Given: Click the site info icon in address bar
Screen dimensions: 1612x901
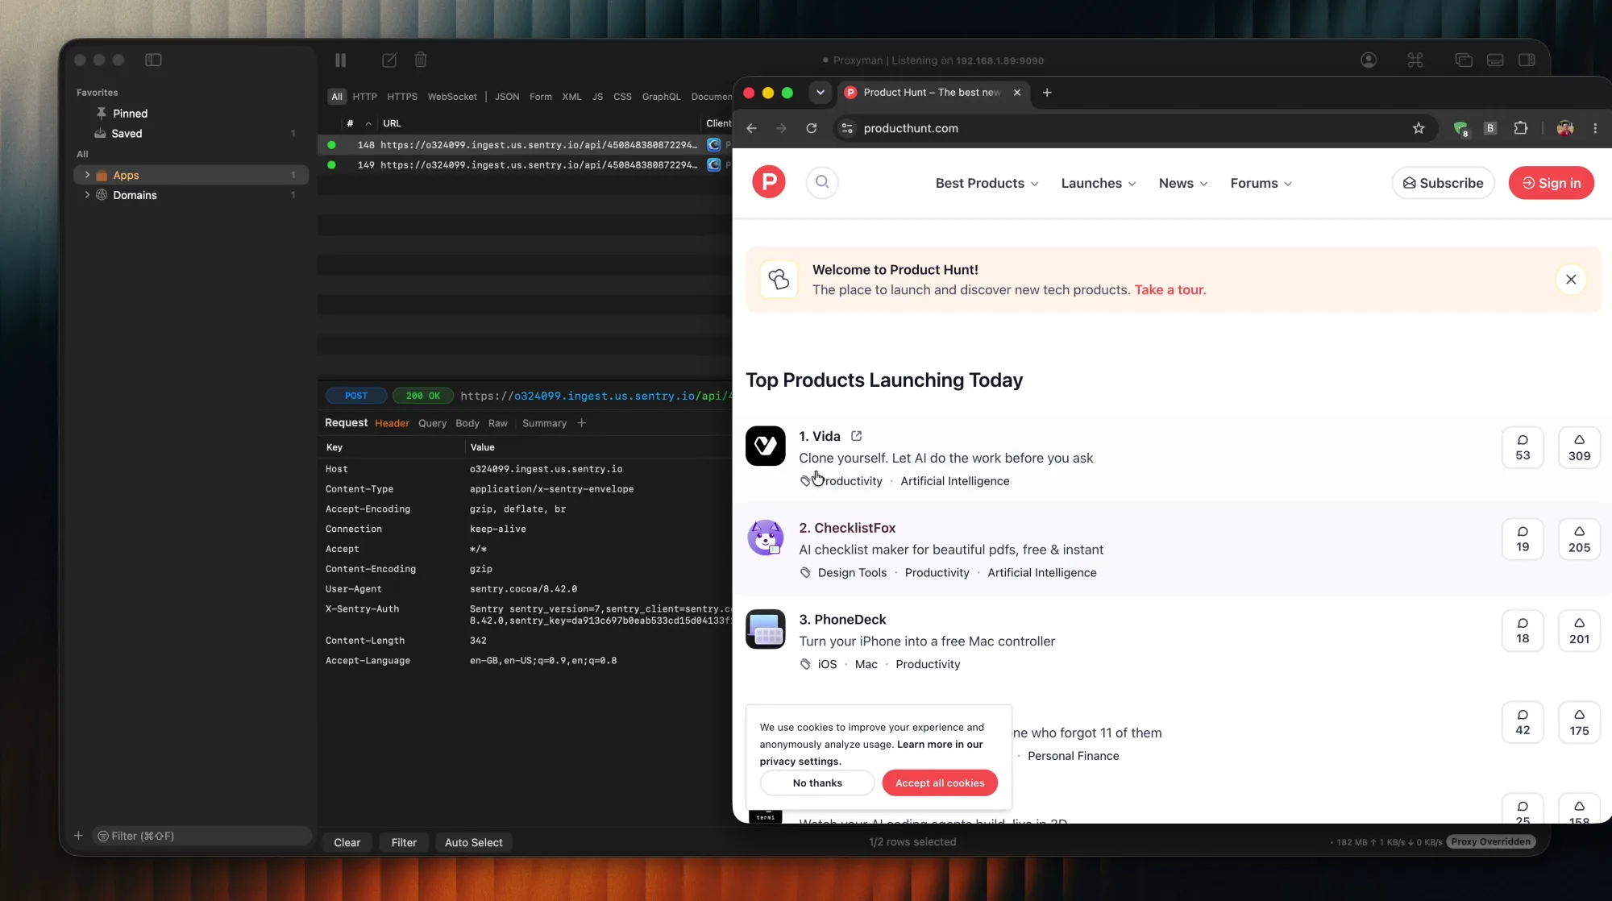Looking at the screenshot, I should [847, 128].
